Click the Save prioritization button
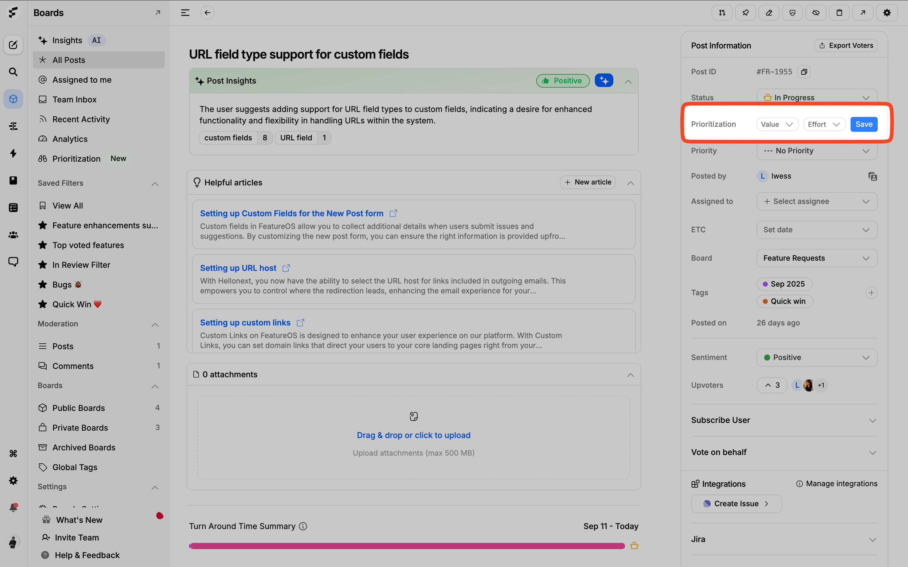Screen dimensions: 908x567 click(863, 125)
